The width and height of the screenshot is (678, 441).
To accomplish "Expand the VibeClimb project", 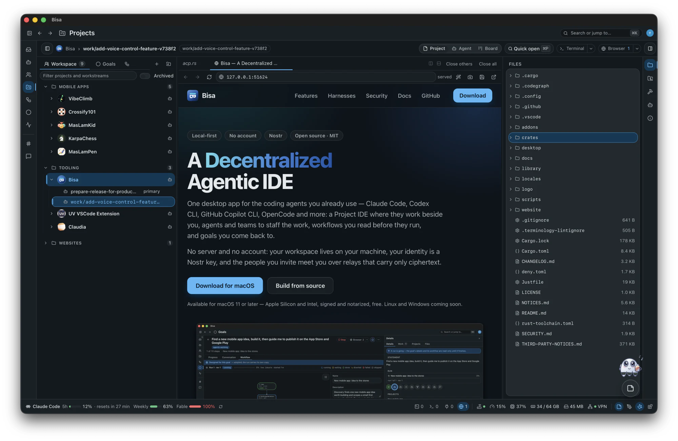I will (52, 98).
